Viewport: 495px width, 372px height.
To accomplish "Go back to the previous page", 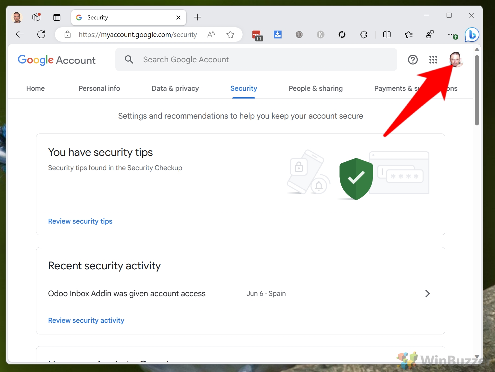I will pos(20,34).
